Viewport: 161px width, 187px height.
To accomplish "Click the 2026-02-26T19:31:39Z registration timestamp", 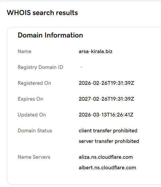I will (106, 83).
